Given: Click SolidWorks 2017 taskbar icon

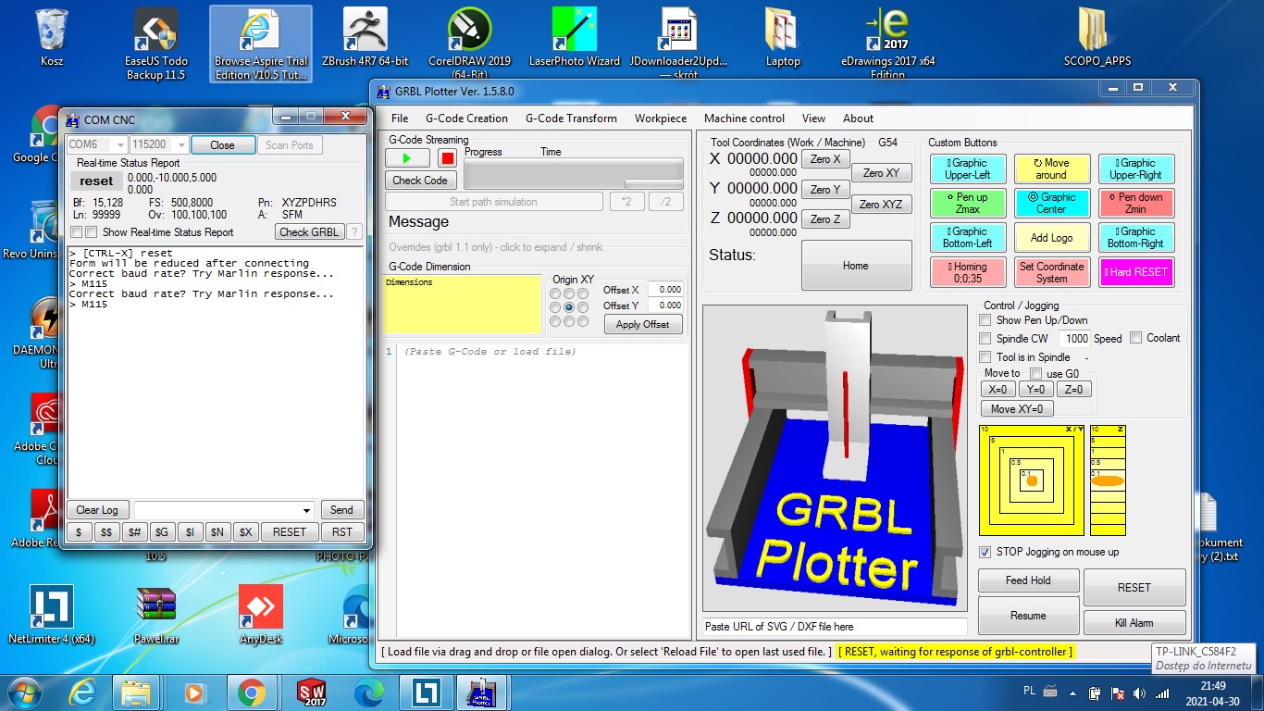Looking at the screenshot, I should (x=311, y=692).
